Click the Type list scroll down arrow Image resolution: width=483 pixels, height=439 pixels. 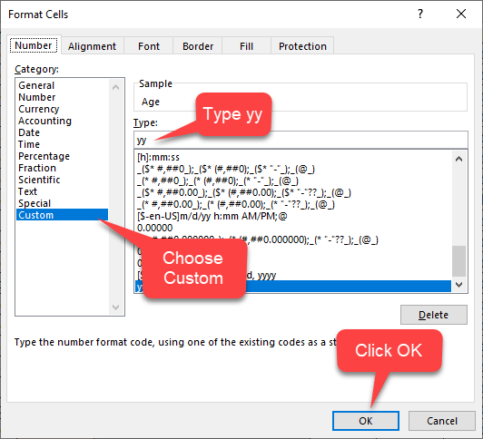[x=459, y=285]
